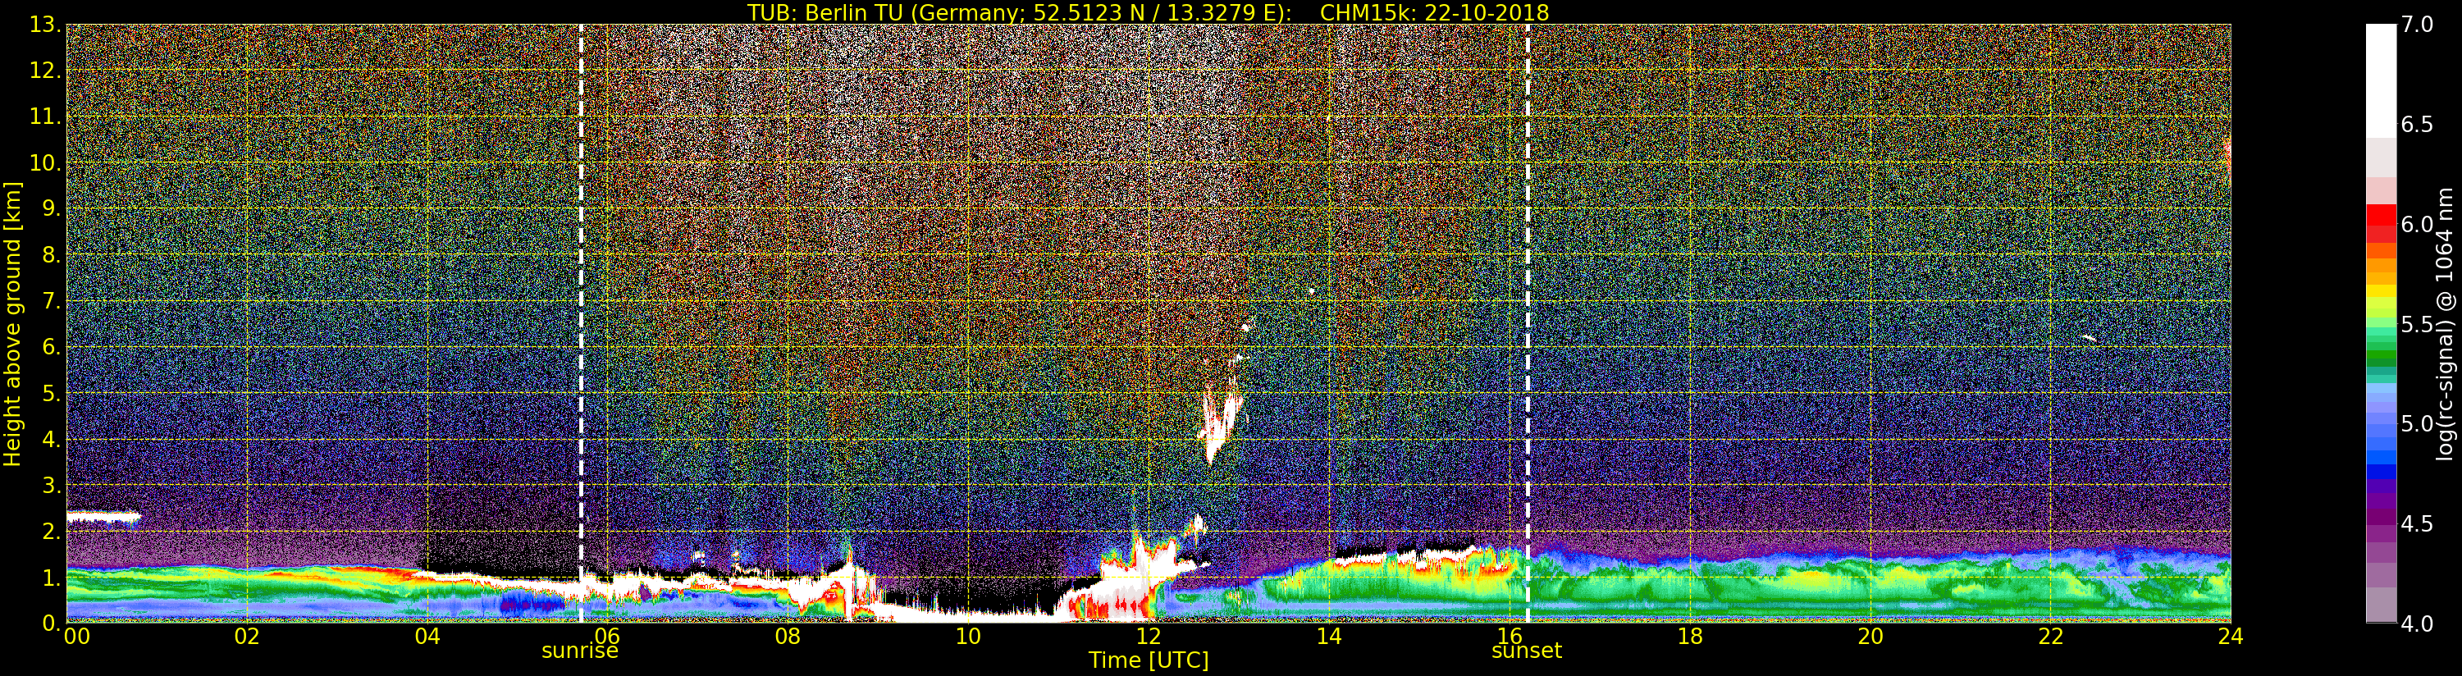Click the 'sunrise' label below the axis
This screenshot has height=676, width=2462.
tap(580, 651)
